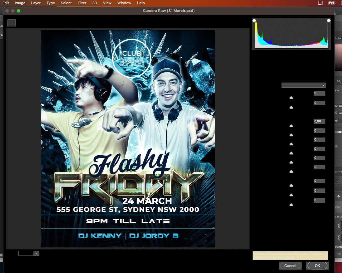The image size is (342, 273).
Task: Click the battery icon in the menu bar
Action: [331, 3]
